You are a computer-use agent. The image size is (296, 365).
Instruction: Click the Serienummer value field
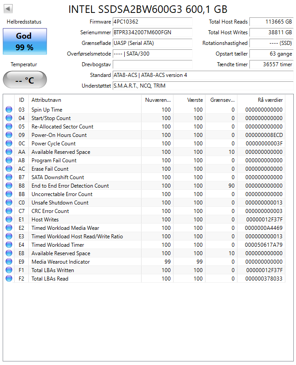coord(152,32)
